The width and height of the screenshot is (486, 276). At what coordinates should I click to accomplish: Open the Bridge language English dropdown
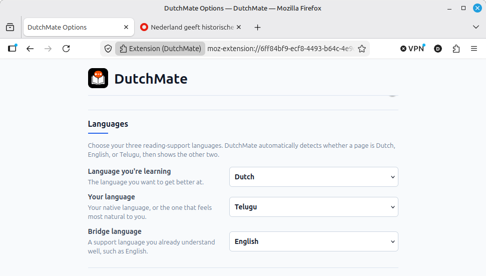click(x=314, y=241)
